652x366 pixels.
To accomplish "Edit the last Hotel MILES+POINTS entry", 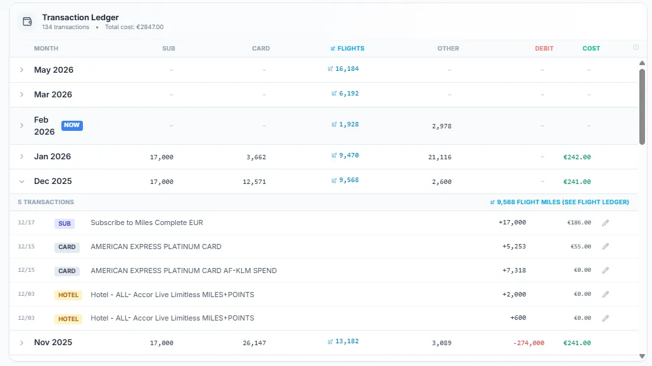I will 605,318.
